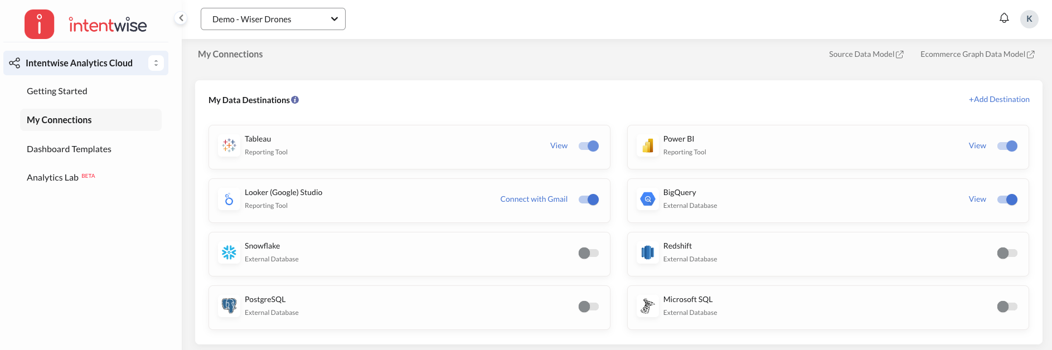Click the external-link icon next to Source Data Model
1052x350 pixels.
[900, 55]
